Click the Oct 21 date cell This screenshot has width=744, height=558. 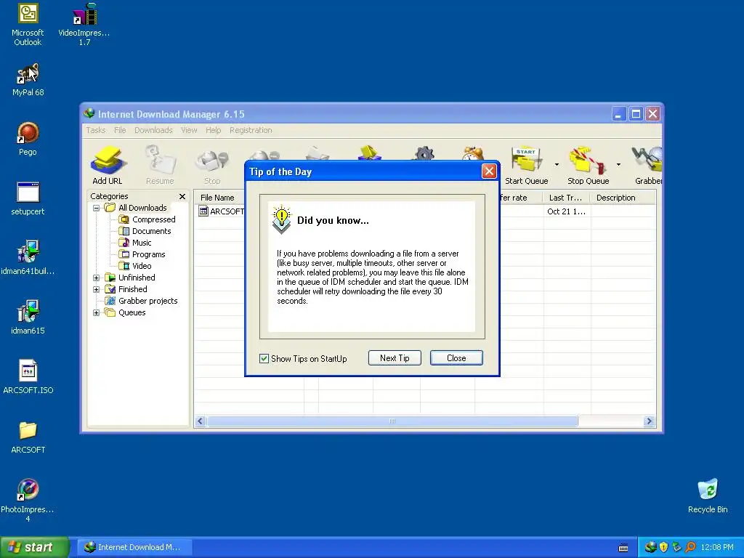pyautogui.click(x=567, y=211)
